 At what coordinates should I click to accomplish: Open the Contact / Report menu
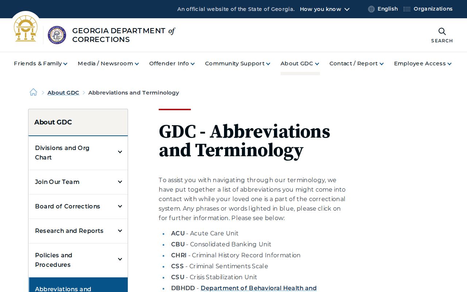(x=356, y=64)
